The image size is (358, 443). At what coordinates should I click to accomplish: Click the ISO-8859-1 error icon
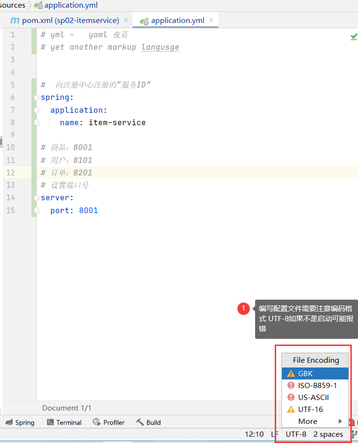pos(291,385)
